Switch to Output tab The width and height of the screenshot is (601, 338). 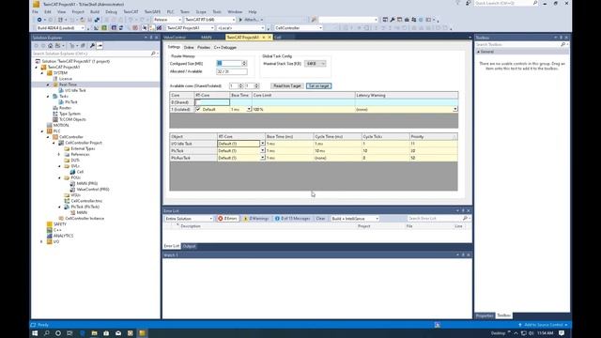189,246
